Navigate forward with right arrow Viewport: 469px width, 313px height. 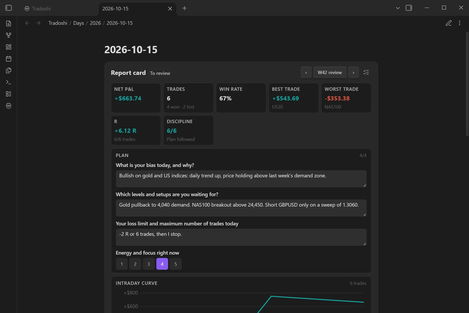click(x=38, y=23)
